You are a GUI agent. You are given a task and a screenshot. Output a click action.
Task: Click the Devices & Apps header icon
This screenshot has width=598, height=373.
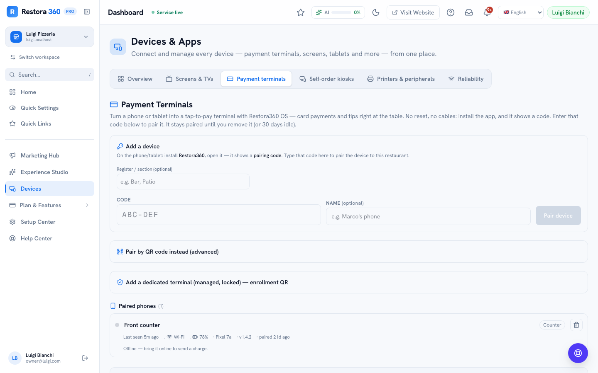pos(118,47)
